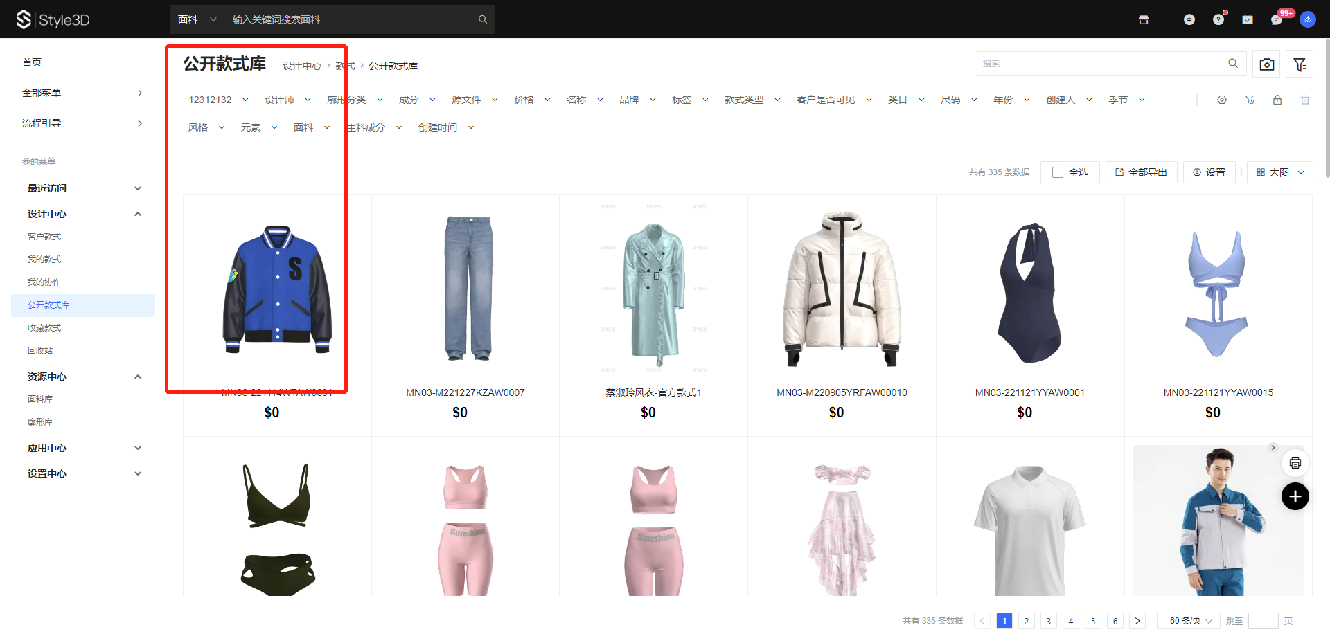Expand the 成分 filter dropdown
This screenshot has height=643, width=1330.
tap(417, 100)
